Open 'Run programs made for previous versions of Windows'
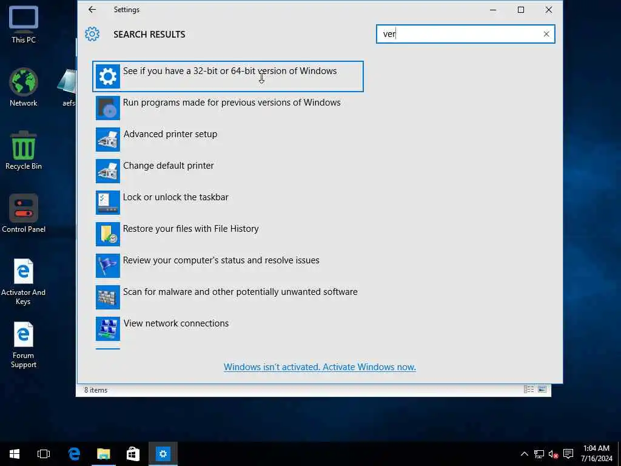This screenshot has width=621, height=466. point(228,108)
